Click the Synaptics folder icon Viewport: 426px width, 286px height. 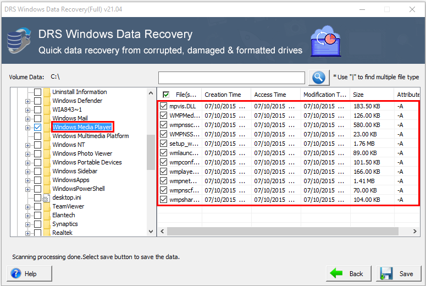point(47,224)
